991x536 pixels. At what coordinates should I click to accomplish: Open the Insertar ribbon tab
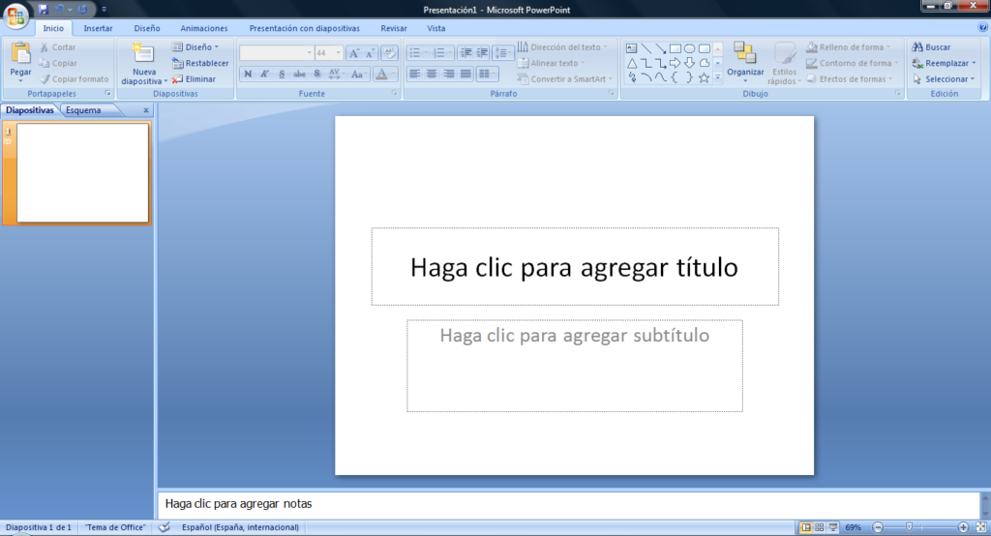coord(98,28)
